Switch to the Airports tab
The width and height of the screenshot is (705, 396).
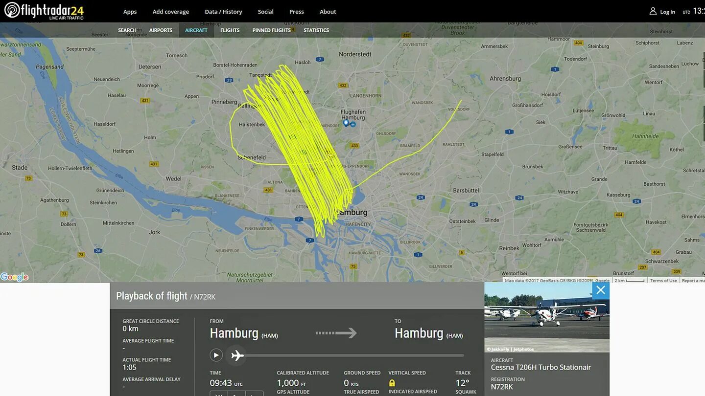coord(161,30)
